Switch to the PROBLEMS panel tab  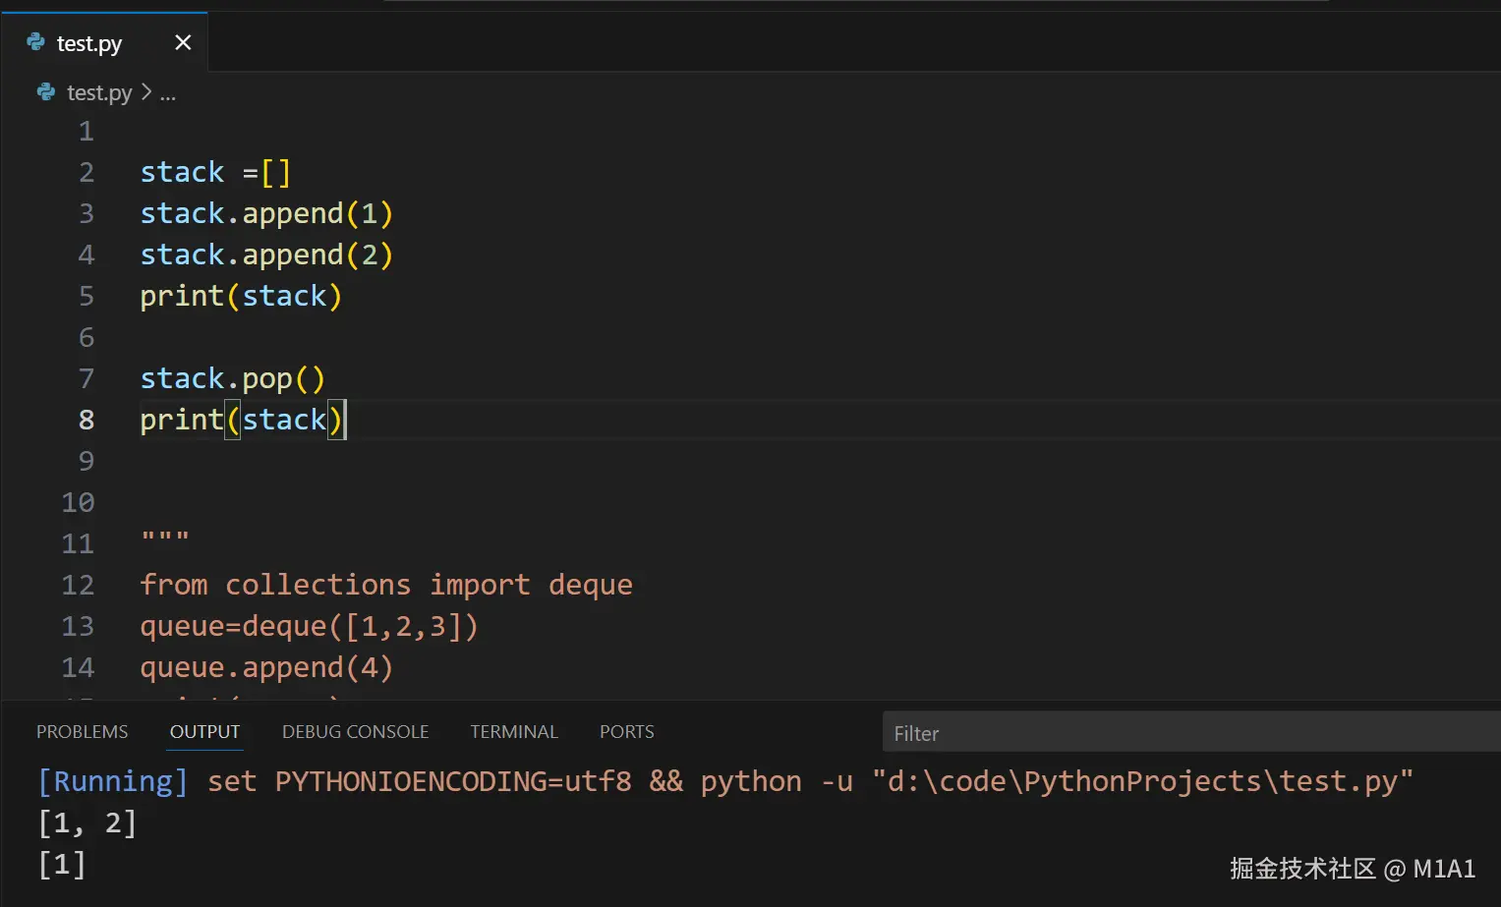click(82, 732)
